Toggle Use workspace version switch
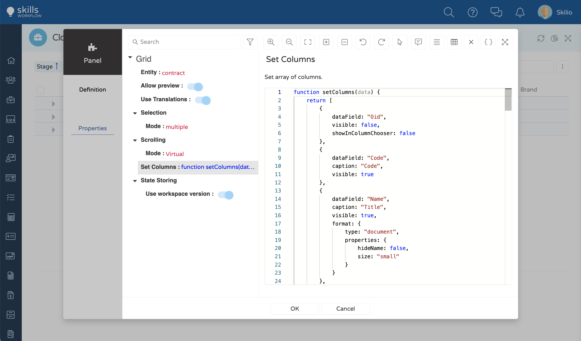 [x=226, y=195]
